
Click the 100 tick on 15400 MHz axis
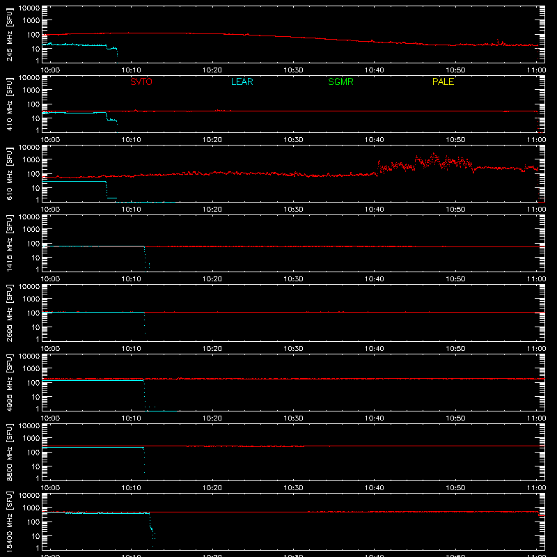point(33,521)
